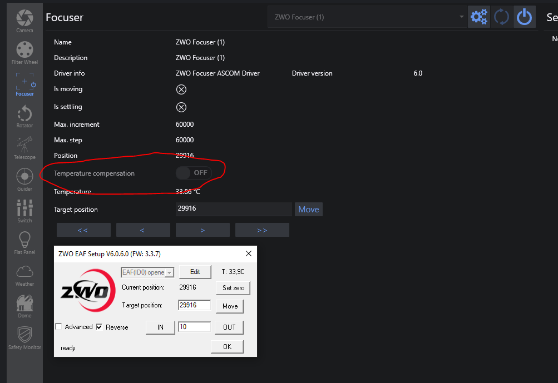The width and height of the screenshot is (558, 383).
Task: Select the Focuser sidebar tab
Action: 24,84
